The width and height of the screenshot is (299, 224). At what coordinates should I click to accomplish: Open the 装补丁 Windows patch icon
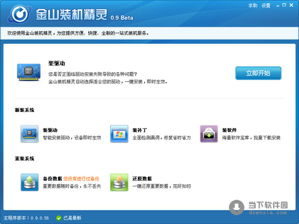click(119, 134)
